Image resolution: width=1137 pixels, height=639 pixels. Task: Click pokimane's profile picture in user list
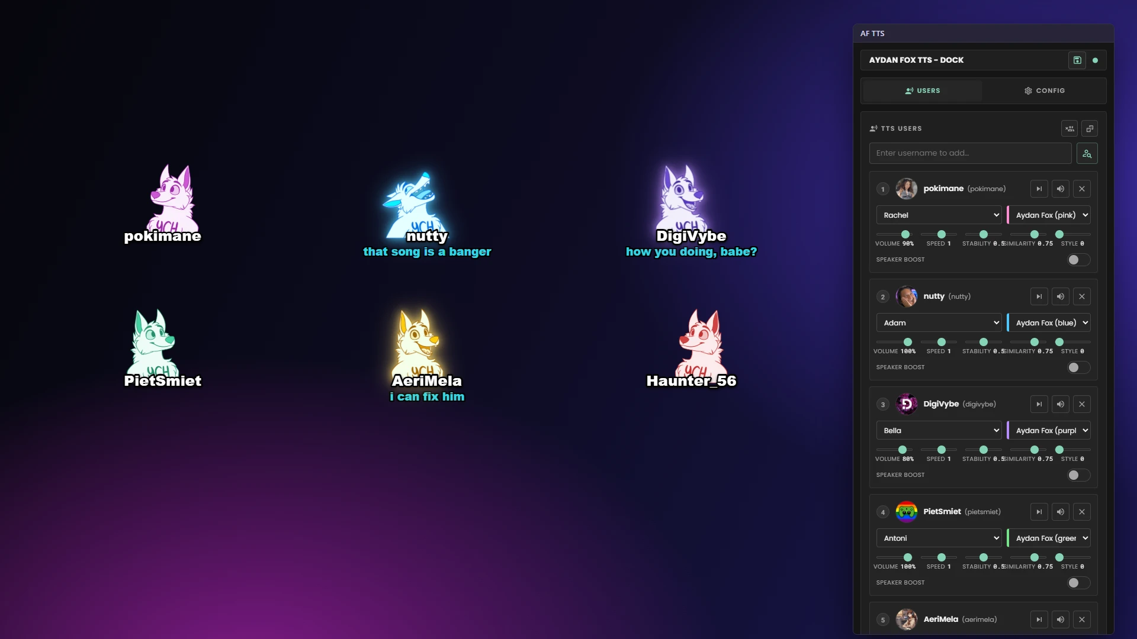pyautogui.click(x=907, y=189)
